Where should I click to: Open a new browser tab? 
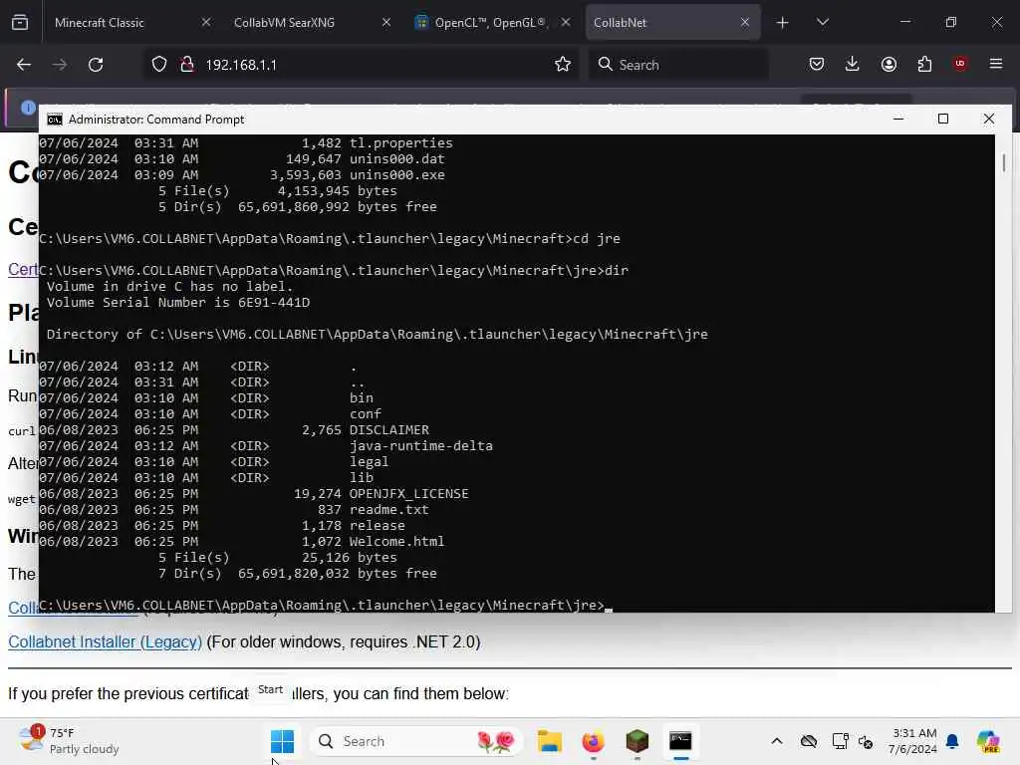pyautogui.click(x=783, y=23)
